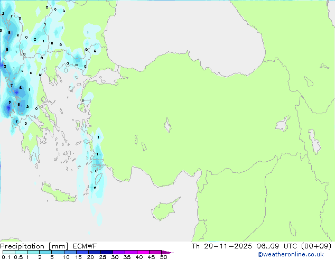Pick the 2–5 mm cyan legend swatch
Screen dimensions: 335x259
pyautogui.click(x=45, y=252)
